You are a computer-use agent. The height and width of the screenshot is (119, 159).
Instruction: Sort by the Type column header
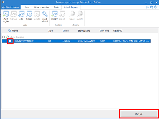pyautogui.click(x=51, y=31)
